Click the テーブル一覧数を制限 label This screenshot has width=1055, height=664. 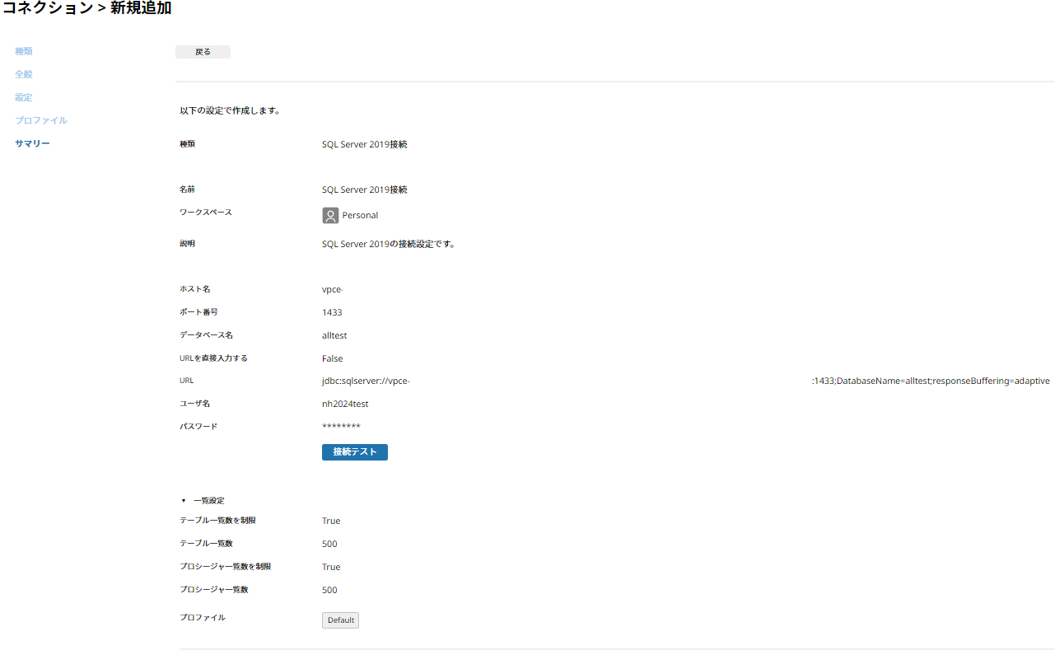pyautogui.click(x=217, y=521)
